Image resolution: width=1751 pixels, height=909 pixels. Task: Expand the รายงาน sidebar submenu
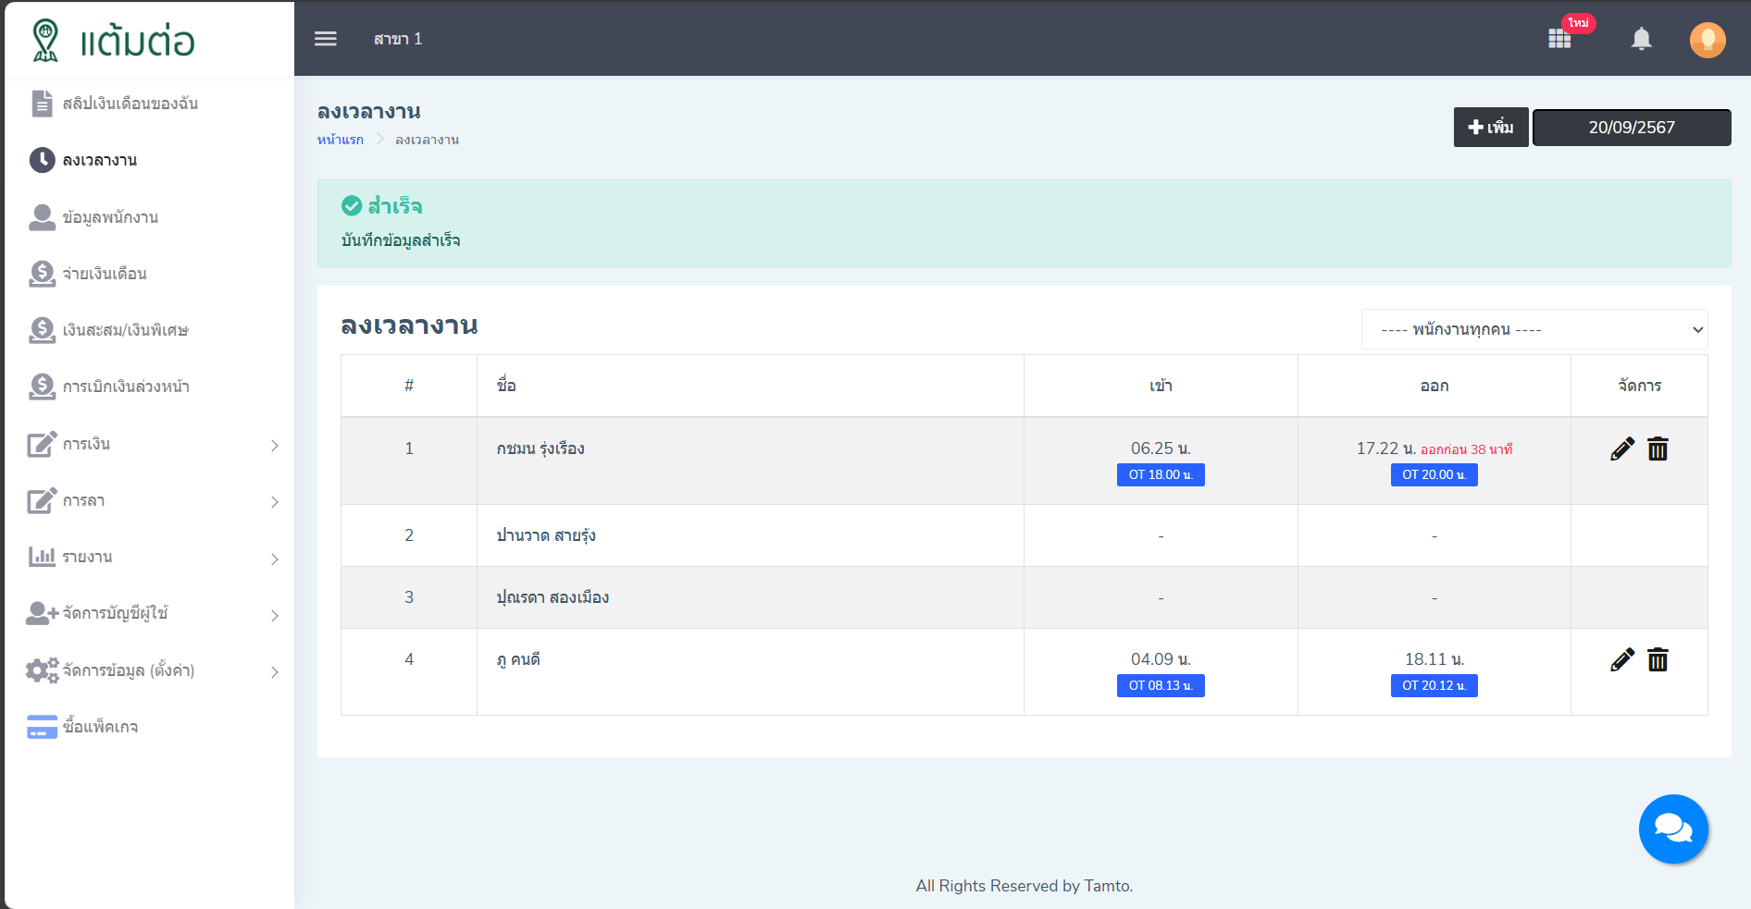[153, 558]
